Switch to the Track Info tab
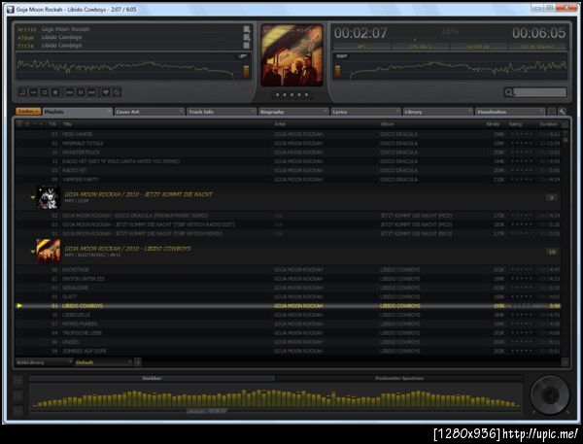 coord(222,112)
